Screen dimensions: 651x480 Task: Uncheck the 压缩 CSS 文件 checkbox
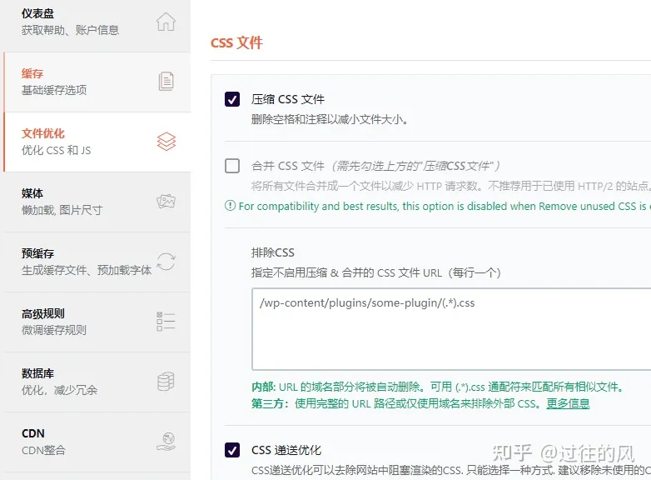[232, 99]
